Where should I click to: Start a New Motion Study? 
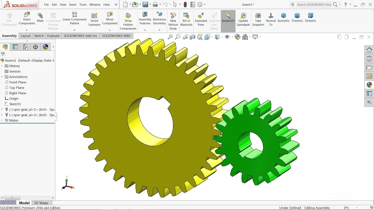(173, 21)
